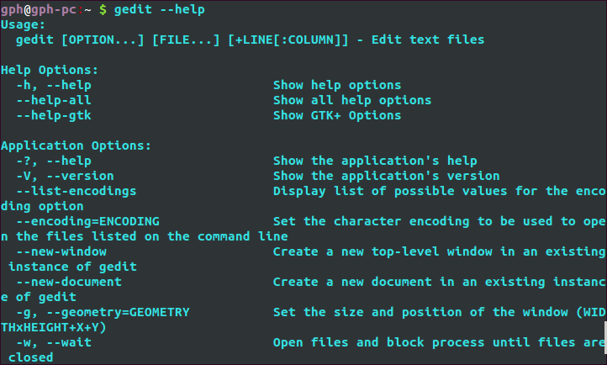Viewport: 607px width, 365px height.
Task: Click the gedit --help command text
Action: [x=160, y=9]
